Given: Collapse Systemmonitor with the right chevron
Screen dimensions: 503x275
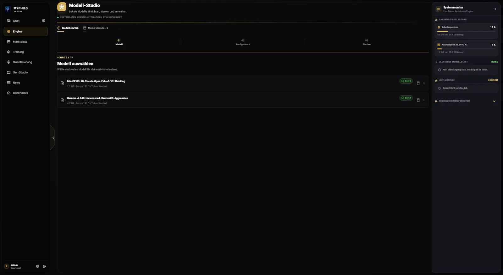Looking at the screenshot, I should pos(495,9).
